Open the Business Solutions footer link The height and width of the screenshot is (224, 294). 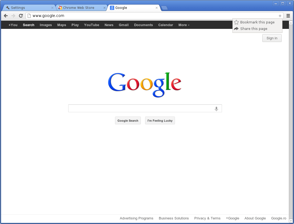click(174, 218)
